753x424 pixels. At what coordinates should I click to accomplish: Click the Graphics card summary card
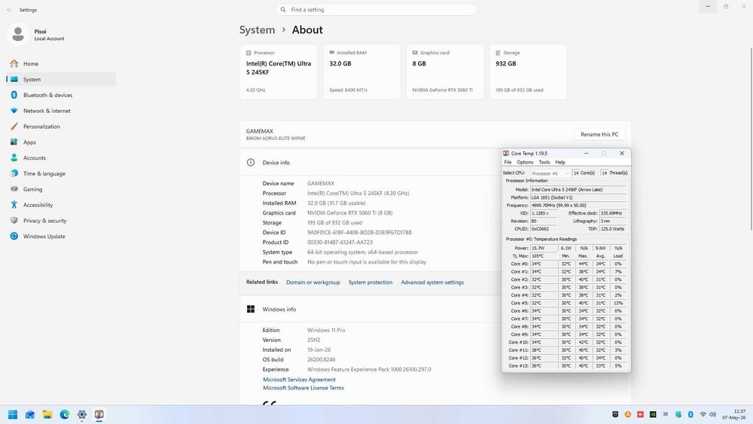tap(445, 72)
